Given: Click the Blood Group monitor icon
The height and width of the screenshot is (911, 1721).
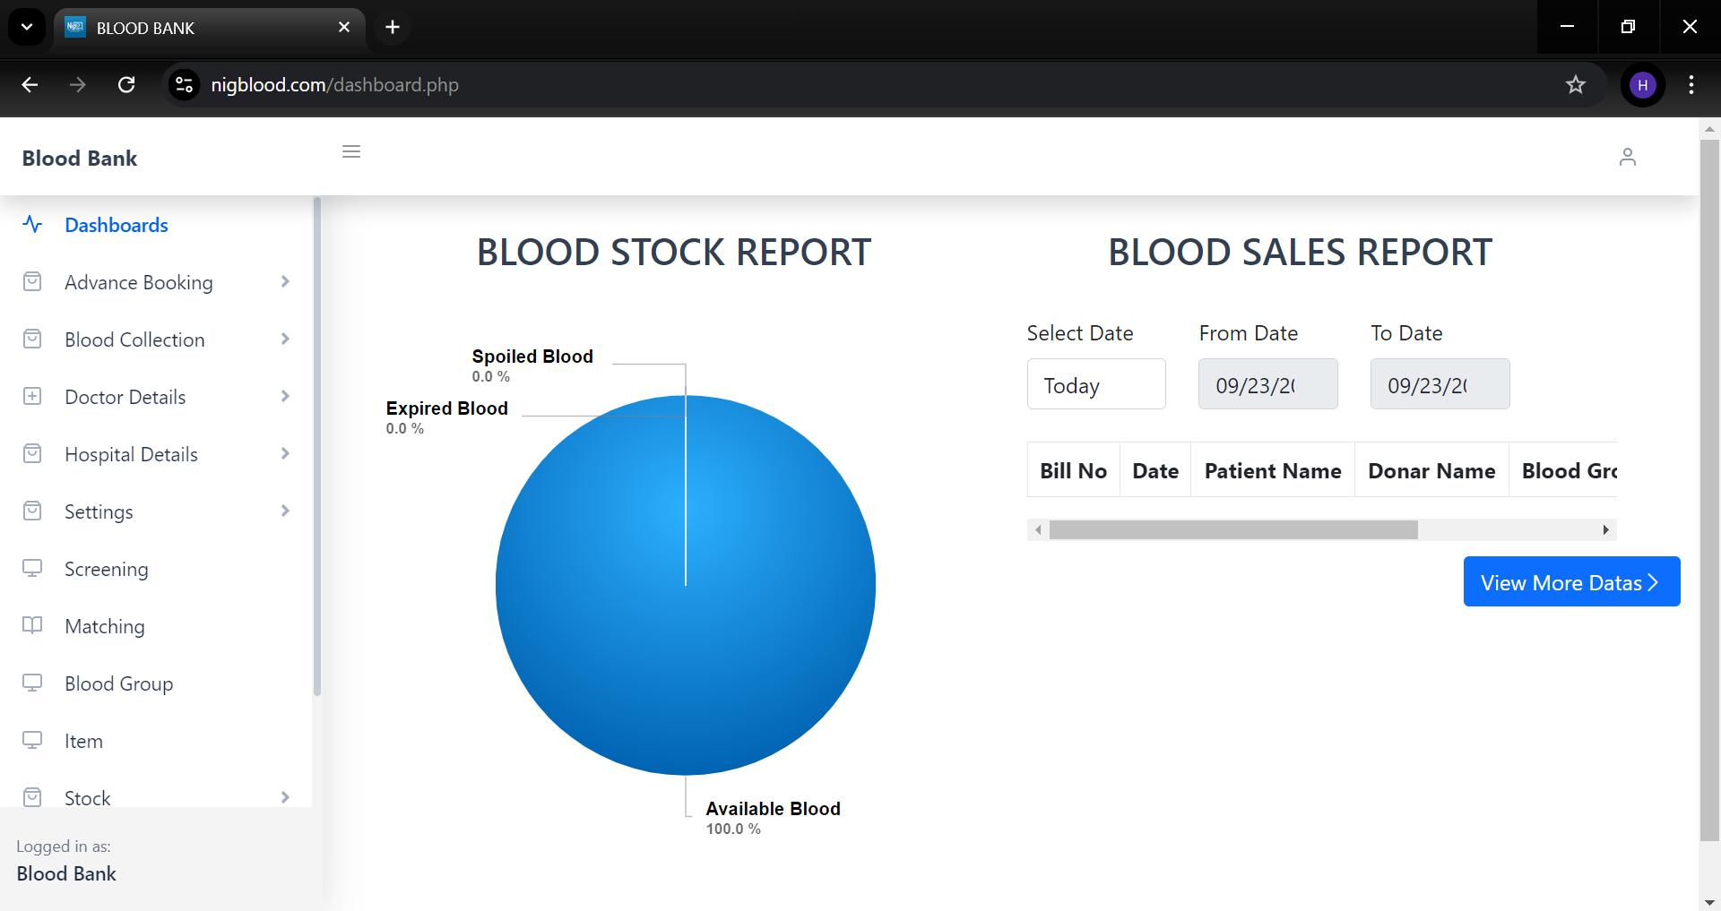Looking at the screenshot, I should pyautogui.click(x=32, y=683).
